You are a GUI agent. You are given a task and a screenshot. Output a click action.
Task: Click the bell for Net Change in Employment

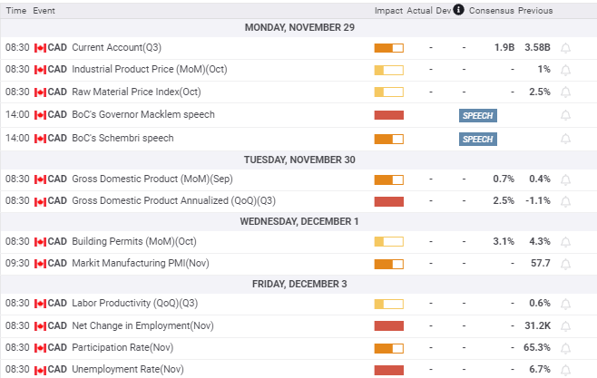pyautogui.click(x=566, y=325)
